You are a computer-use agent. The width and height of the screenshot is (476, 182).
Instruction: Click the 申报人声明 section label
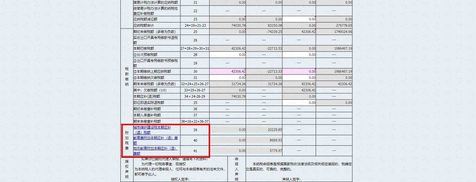pyautogui.click(x=237, y=169)
